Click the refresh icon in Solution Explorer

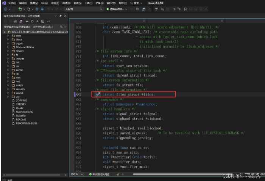(x=32, y=21)
